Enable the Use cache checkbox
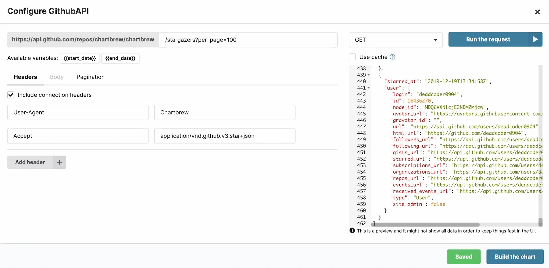Screen dimensions: 549x268 pos(352,57)
